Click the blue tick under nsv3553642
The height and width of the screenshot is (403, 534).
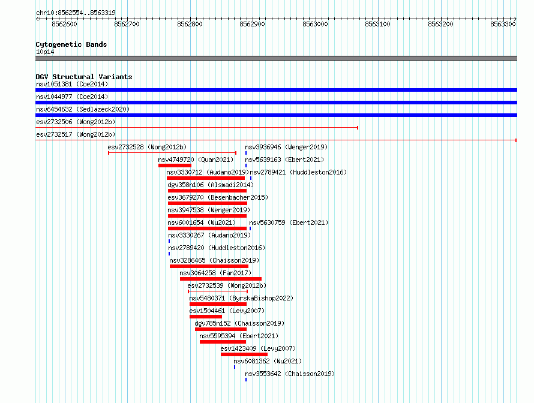[246, 380]
